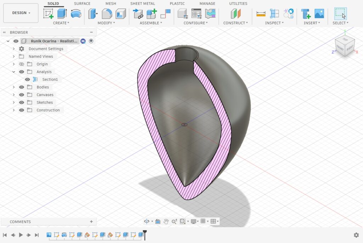Viewport: 363px width, 243px height.
Task: Jump to the timeline end
Action: pyautogui.click(x=37, y=235)
